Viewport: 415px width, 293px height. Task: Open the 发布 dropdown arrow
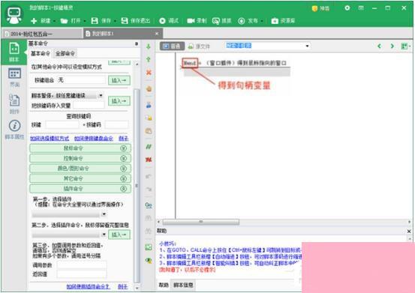point(262,21)
